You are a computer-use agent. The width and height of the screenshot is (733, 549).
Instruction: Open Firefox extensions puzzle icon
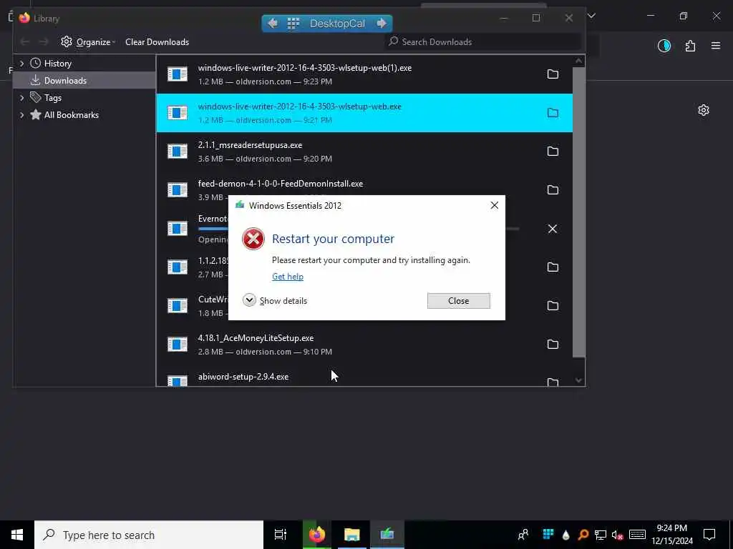[690, 46]
